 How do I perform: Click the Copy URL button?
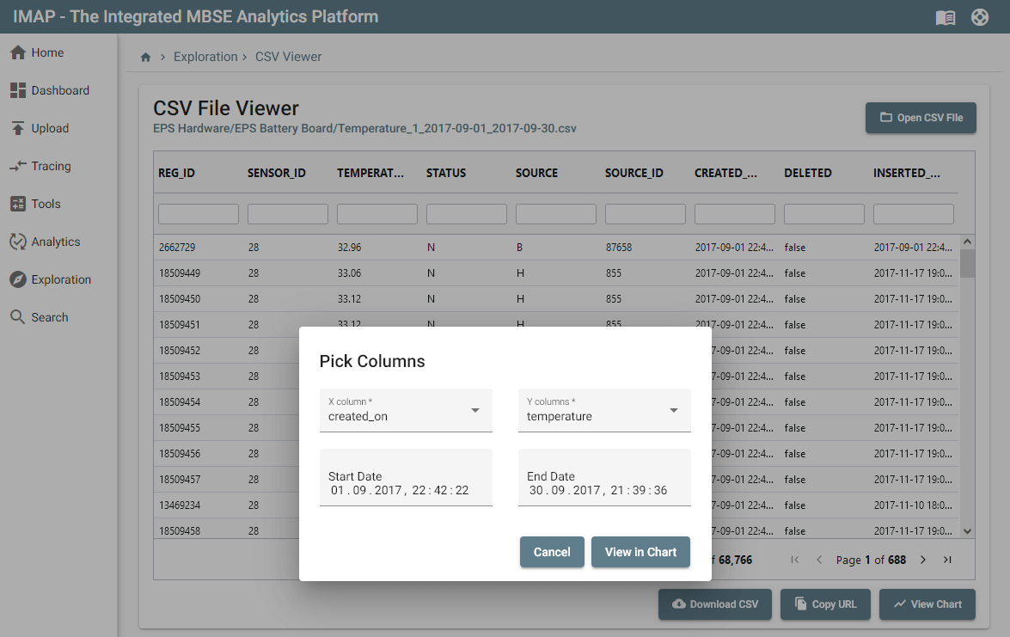[x=825, y=604]
